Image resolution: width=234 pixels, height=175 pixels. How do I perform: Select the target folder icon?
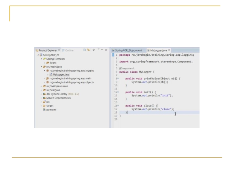pos(44,106)
